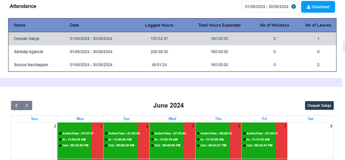Click the Fri column header in calendar

(264, 119)
